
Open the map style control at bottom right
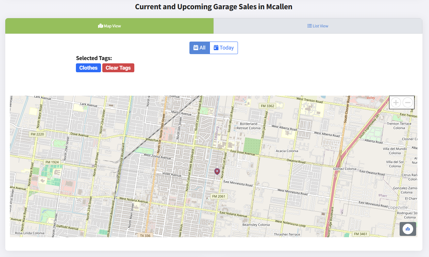pos(408,229)
